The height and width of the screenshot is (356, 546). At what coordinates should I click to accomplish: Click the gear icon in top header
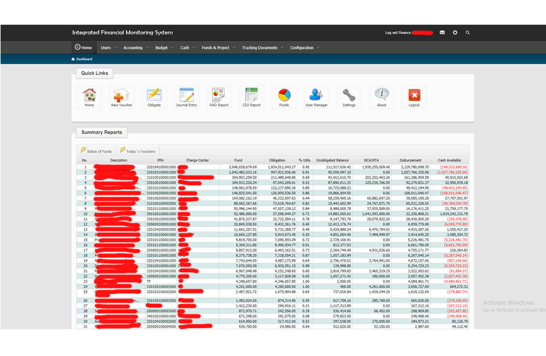(x=455, y=32)
